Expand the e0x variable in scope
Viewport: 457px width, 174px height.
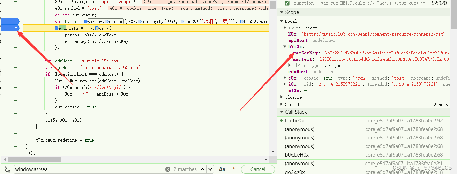284,78
